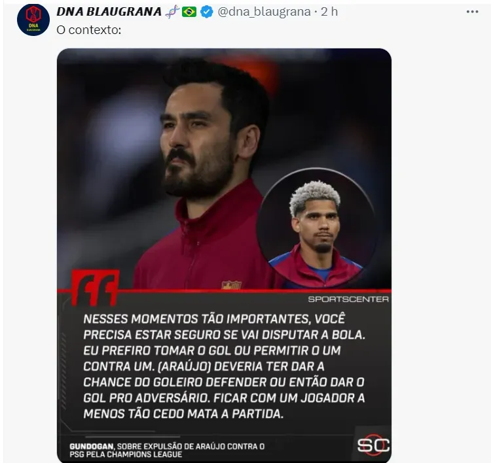Click the DNA BLAUGRANA display name
This screenshot has height=463, width=491.
[x=109, y=12]
